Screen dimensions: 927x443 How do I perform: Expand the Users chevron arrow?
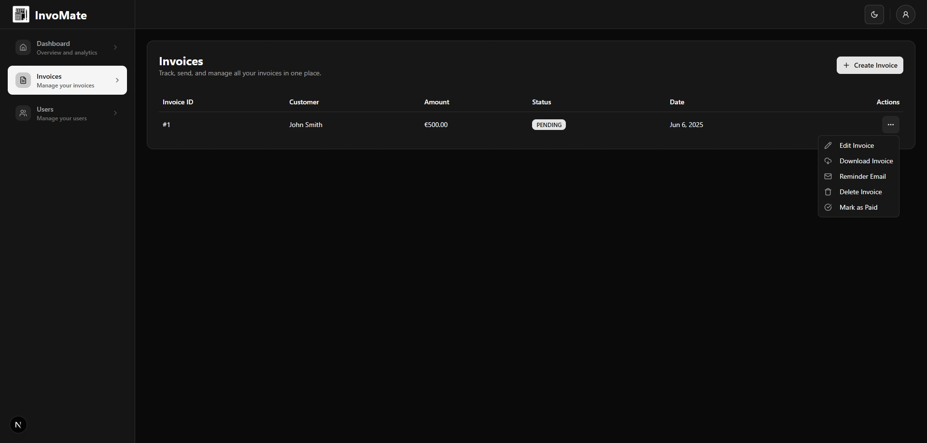click(x=115, y=113)
